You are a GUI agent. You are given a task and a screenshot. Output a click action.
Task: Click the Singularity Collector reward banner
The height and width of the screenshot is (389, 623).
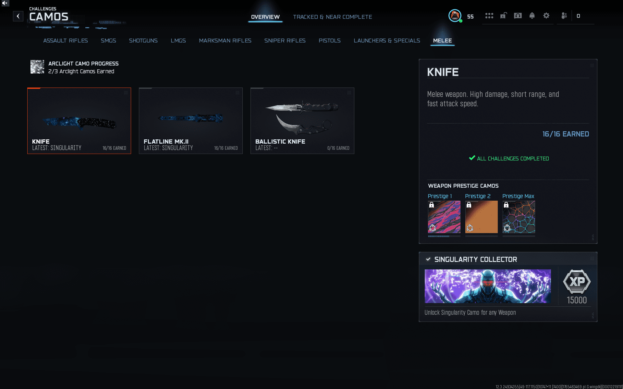point(487,286)
